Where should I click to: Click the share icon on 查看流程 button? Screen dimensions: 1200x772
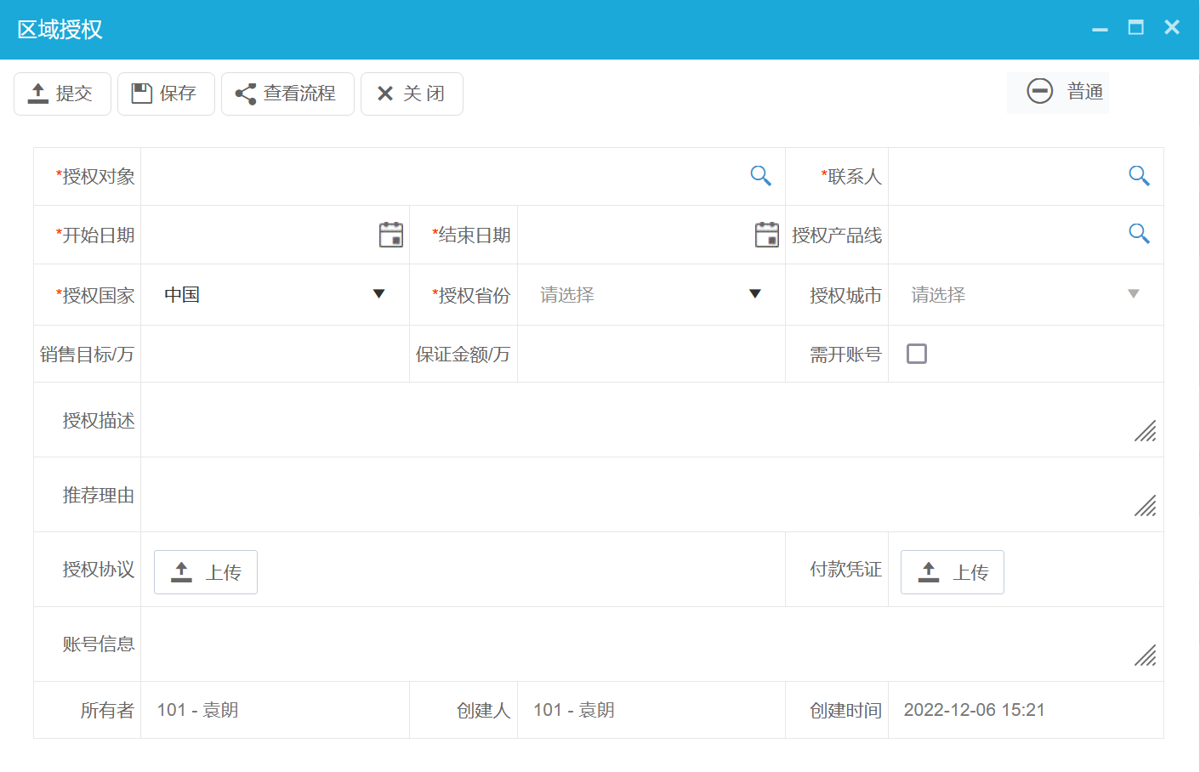[x=246, y=94]
